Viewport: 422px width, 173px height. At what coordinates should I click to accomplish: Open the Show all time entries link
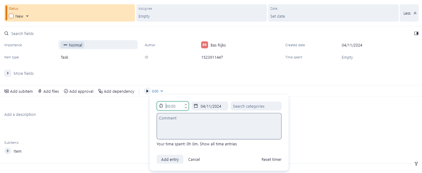coord(218,144)
